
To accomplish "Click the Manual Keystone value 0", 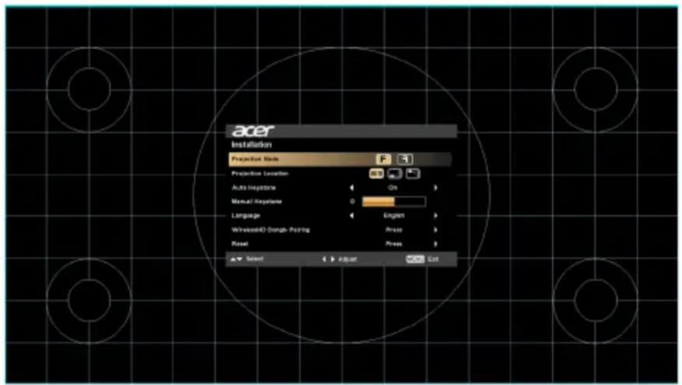I will pyautogui.click(x=353, y=201).
